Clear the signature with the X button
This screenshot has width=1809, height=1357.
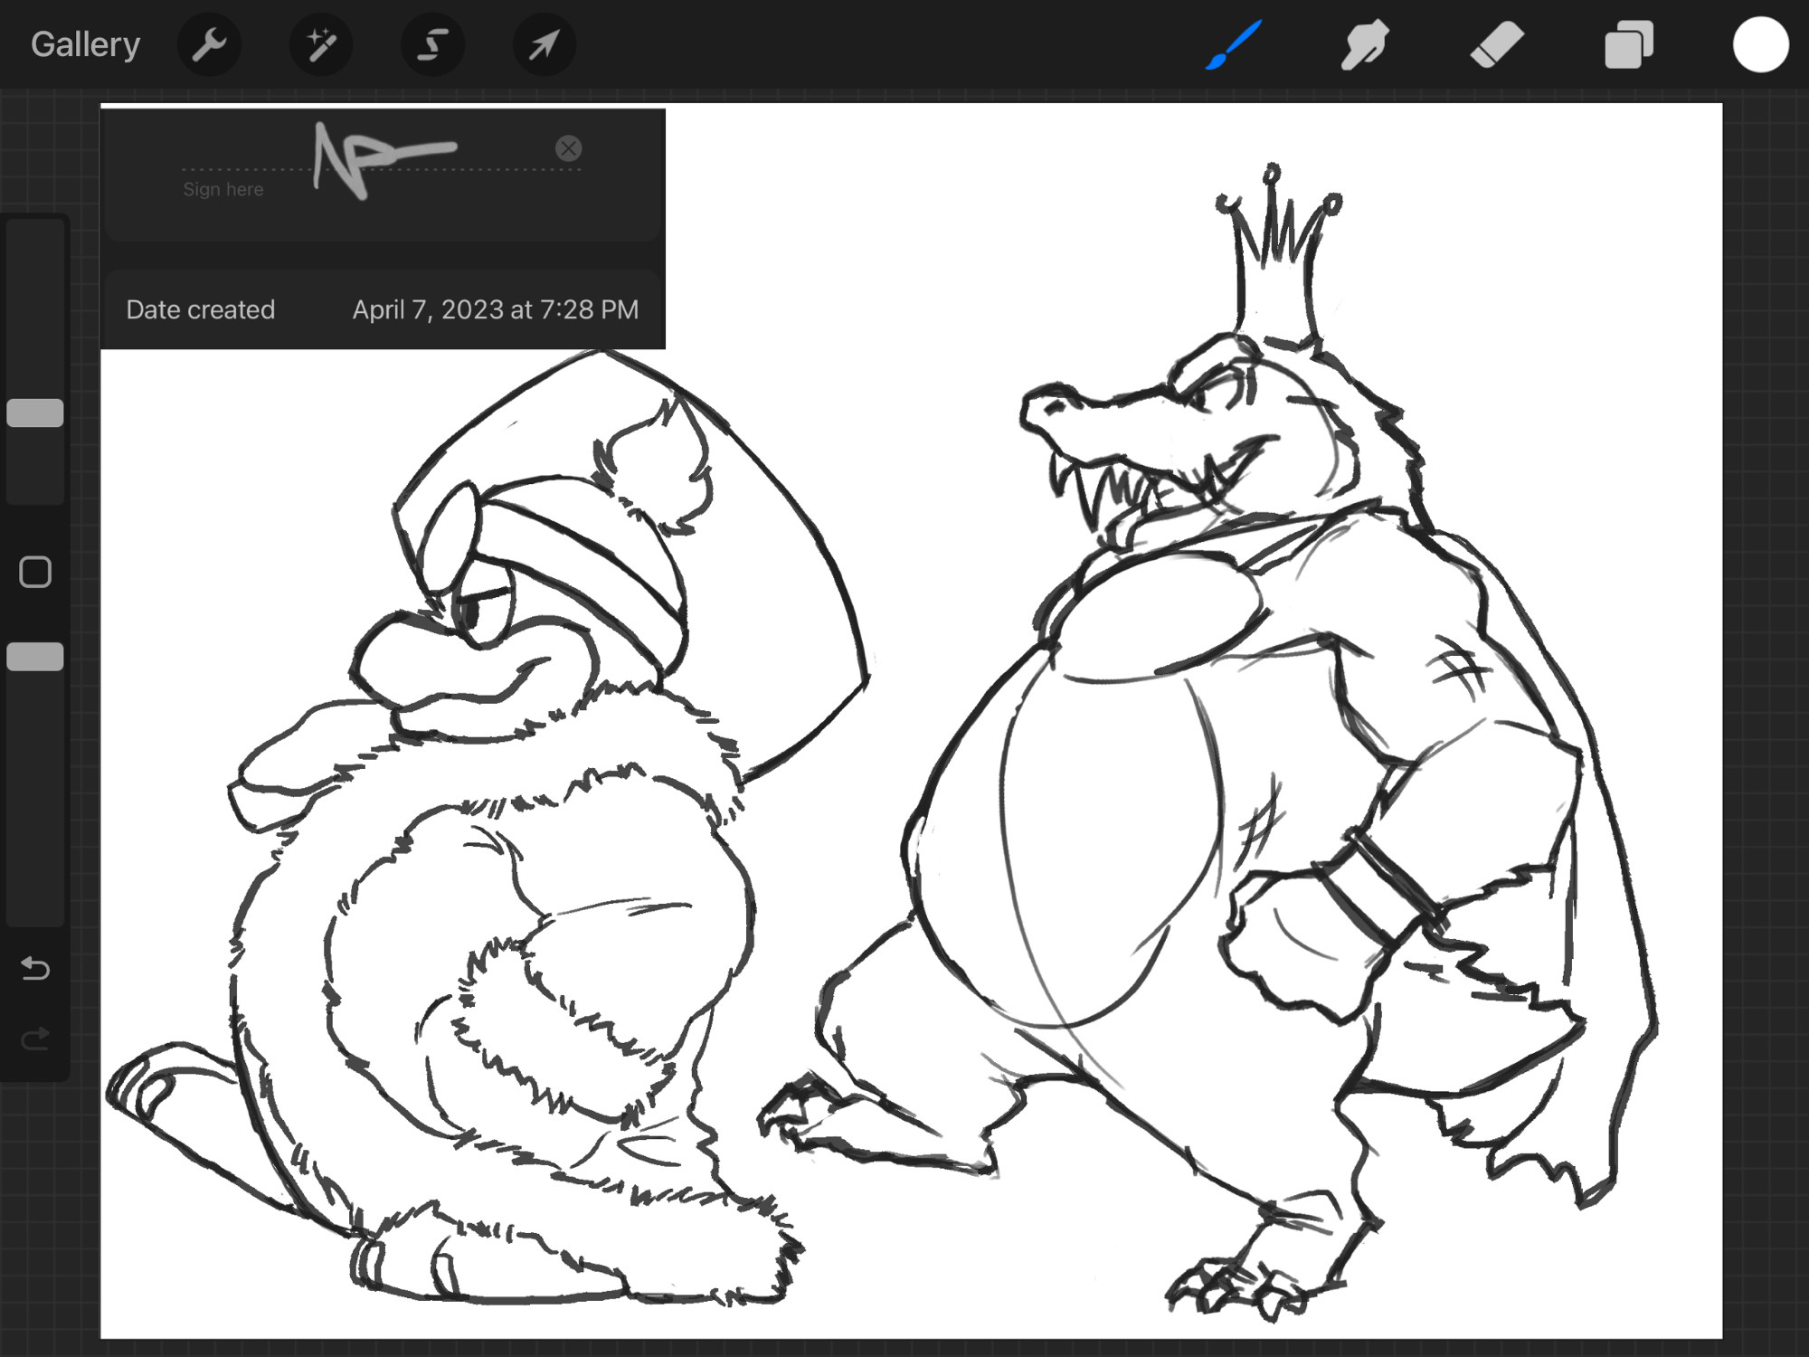tap(568, 148)
